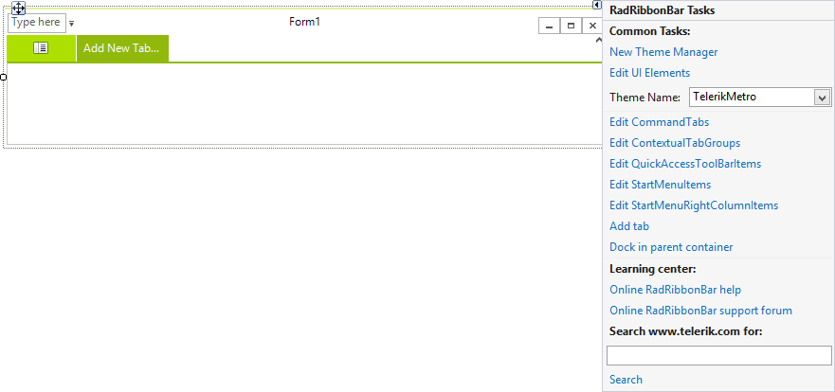The image size is (835, 392).
Task: Select the Add New Tab... ribbon tab
Action: (122, 48)
